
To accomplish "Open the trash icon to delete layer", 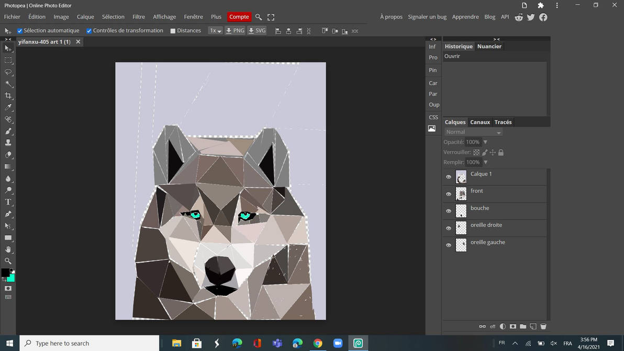I will (x=543, y=326).
